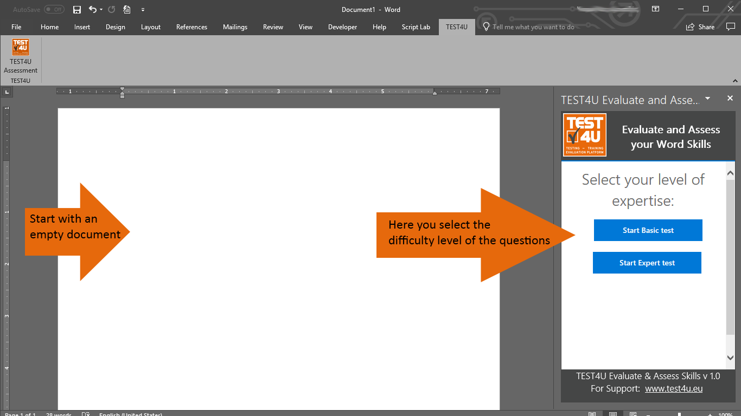Open the Design tab
Image resolution: width=741 pixels, height=416 pixels.
[x=116, y=27]
